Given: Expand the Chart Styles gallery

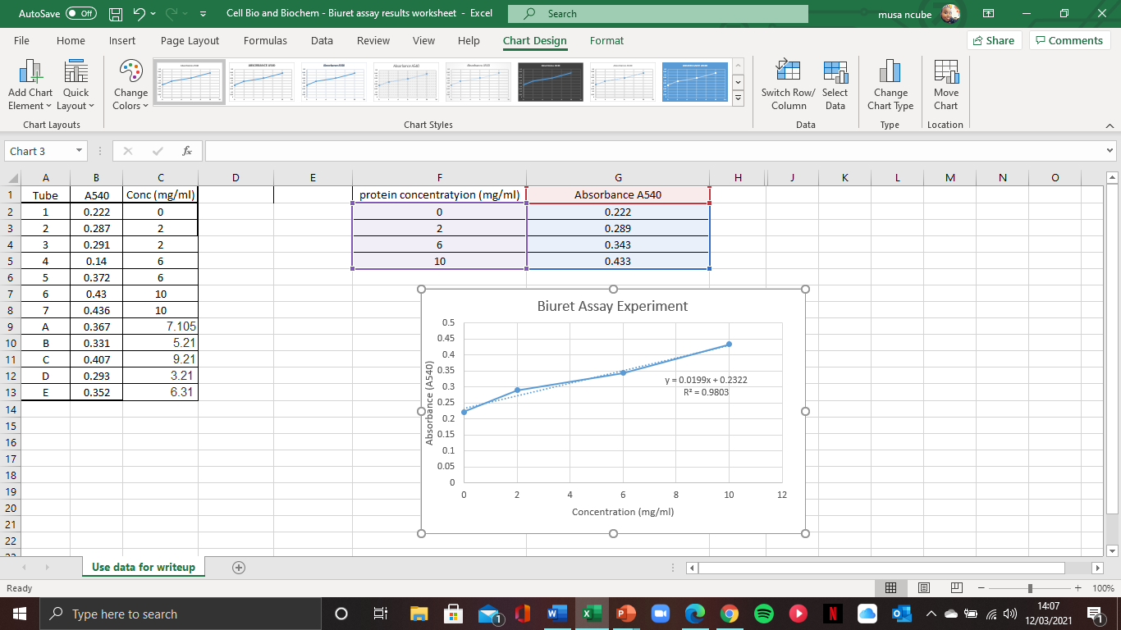Looking at the screenshot, I should pos(737,99).
